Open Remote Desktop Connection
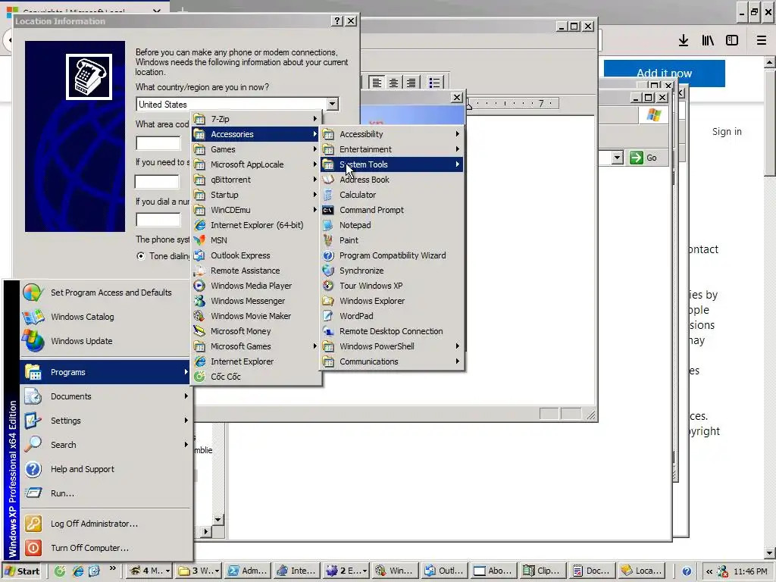Screen dimensions: 776x582 pos(392,331)
